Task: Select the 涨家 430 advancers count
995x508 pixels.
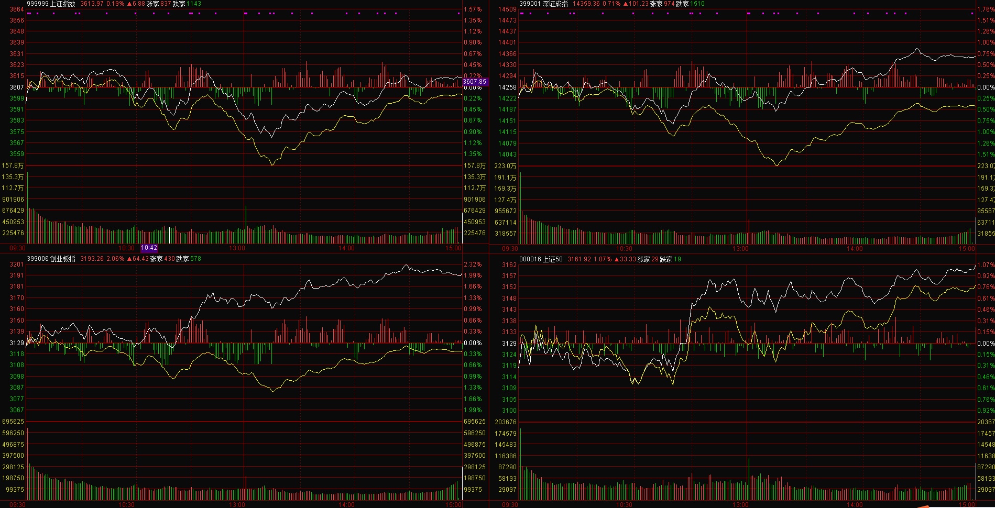Action: point(163,259)
